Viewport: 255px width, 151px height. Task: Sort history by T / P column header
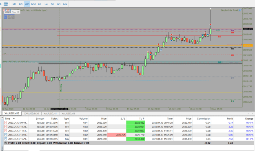[142, 118]
